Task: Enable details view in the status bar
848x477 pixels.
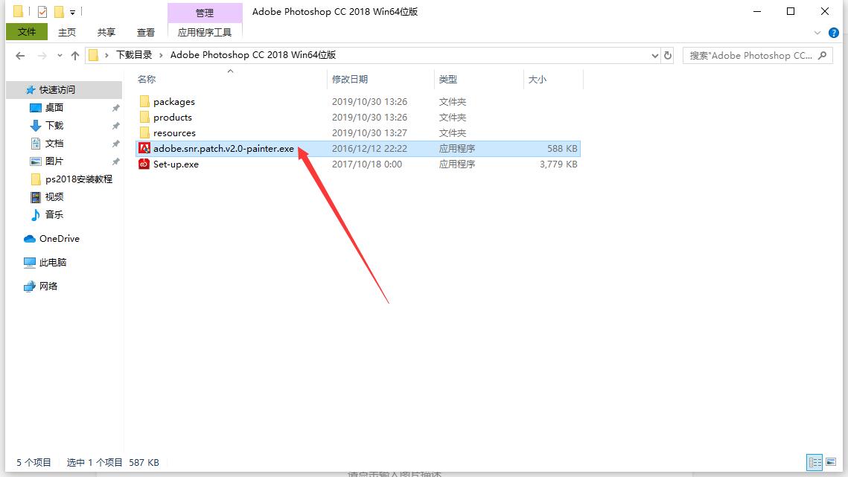Action: click(814, 461)
